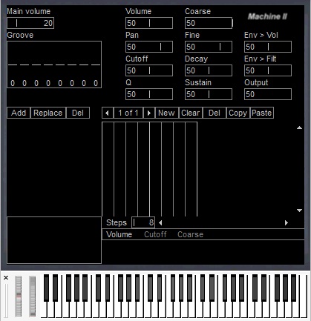Click the step grid scroll down arrow
The width and height of the screenshot is (311, 321).
[x=299, y=211]
